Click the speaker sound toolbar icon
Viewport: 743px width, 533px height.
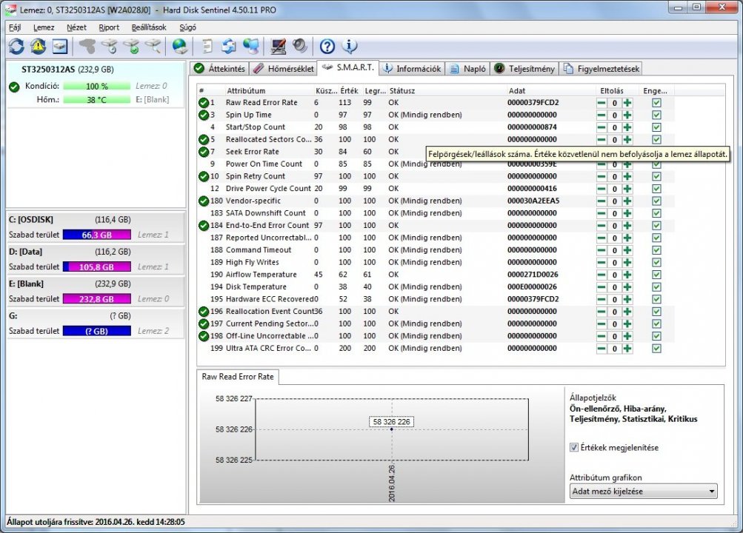(x=300, y=46)
